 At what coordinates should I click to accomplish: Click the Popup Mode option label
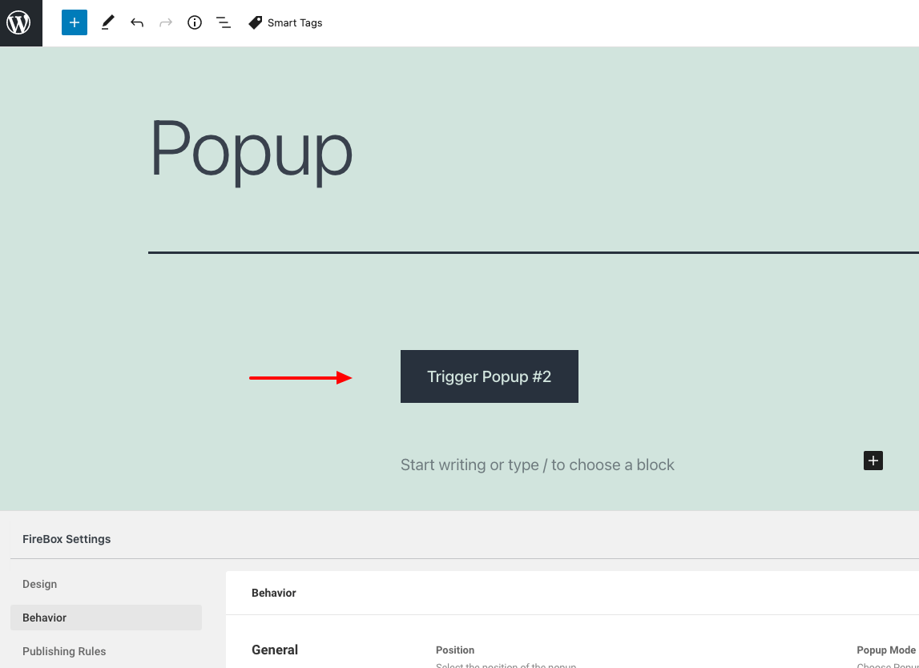click(x=886, y=650)
